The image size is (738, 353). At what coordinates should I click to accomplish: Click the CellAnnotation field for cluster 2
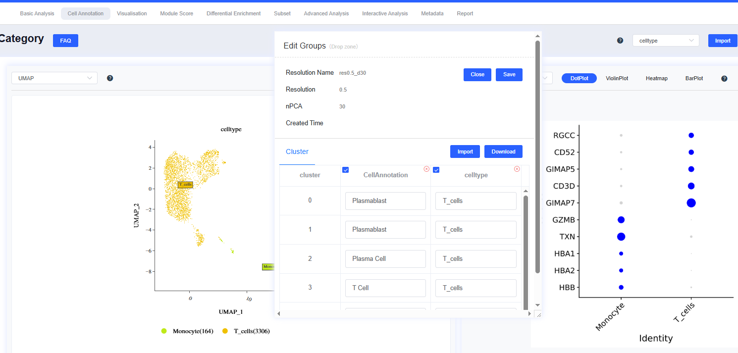[385, 259]
